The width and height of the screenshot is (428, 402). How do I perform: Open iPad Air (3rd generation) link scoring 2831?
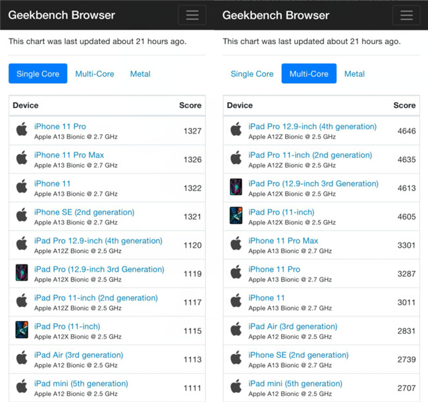point(293,326)
